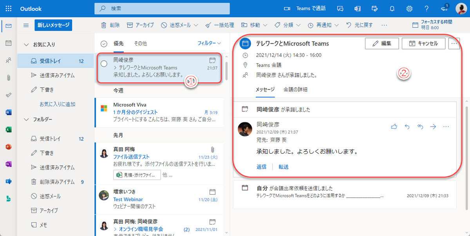The image size is (470, 236).
Task: Open the What's New megaphone icon
Action: click(444, 8)
